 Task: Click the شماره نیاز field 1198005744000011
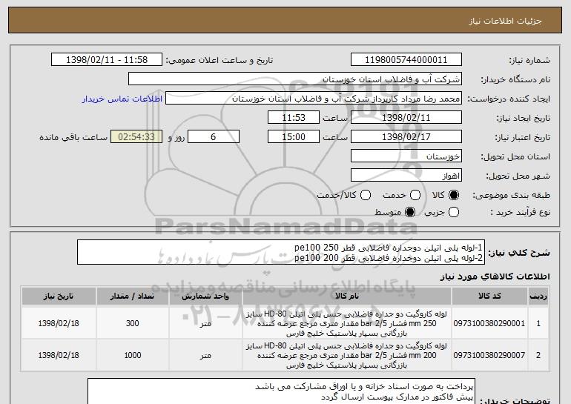point(406,59)
